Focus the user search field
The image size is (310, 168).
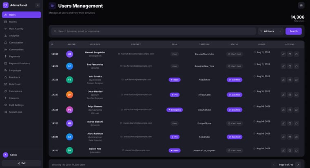click(154, 31)
